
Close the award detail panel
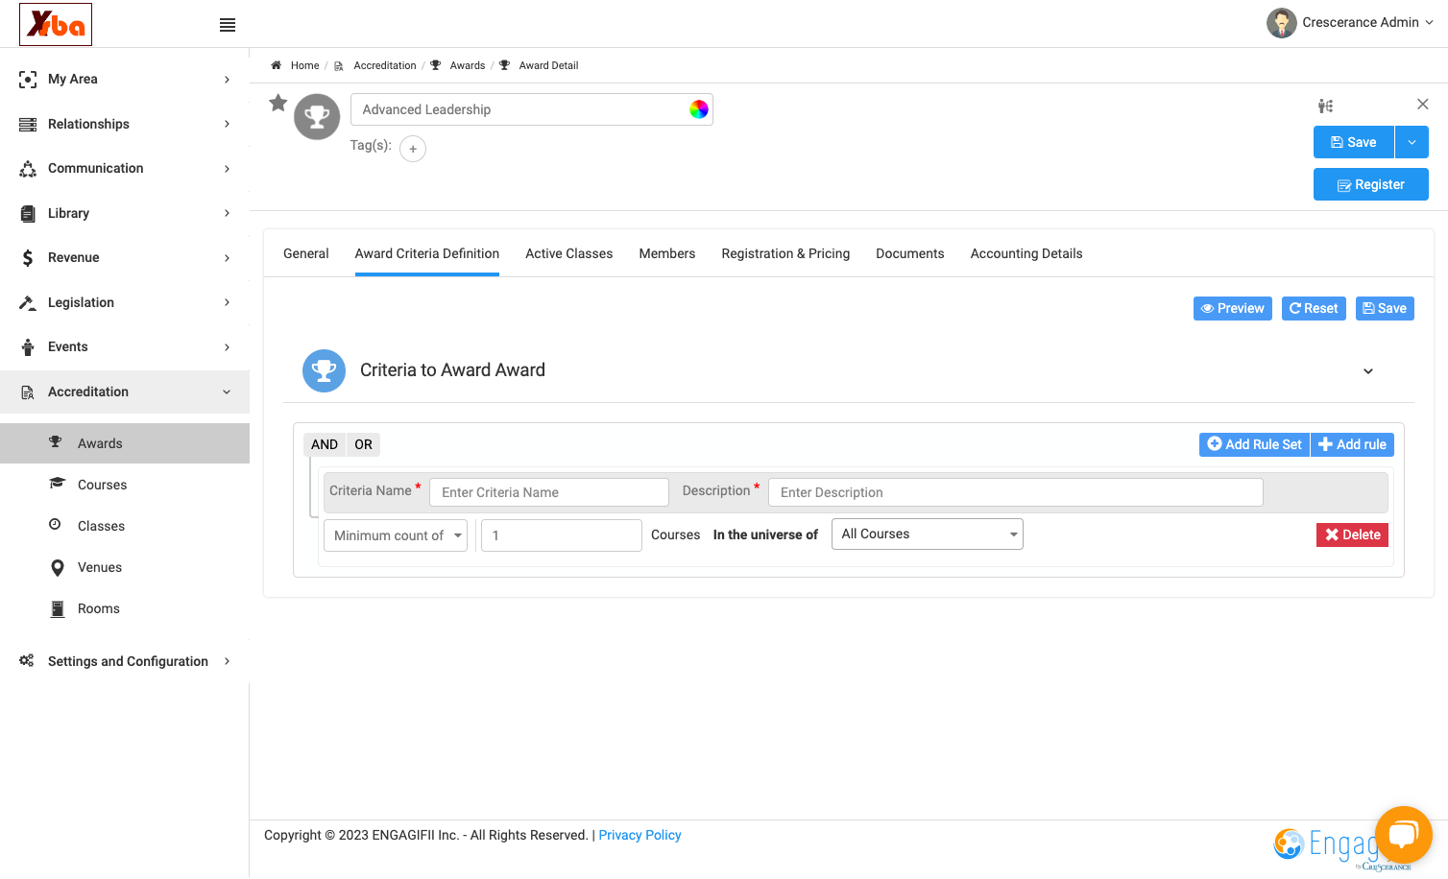coord(1423,104)
